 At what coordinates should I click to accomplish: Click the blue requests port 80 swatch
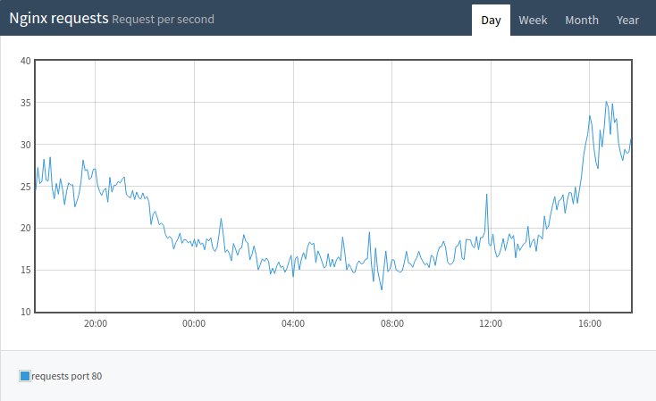[25, 376]
